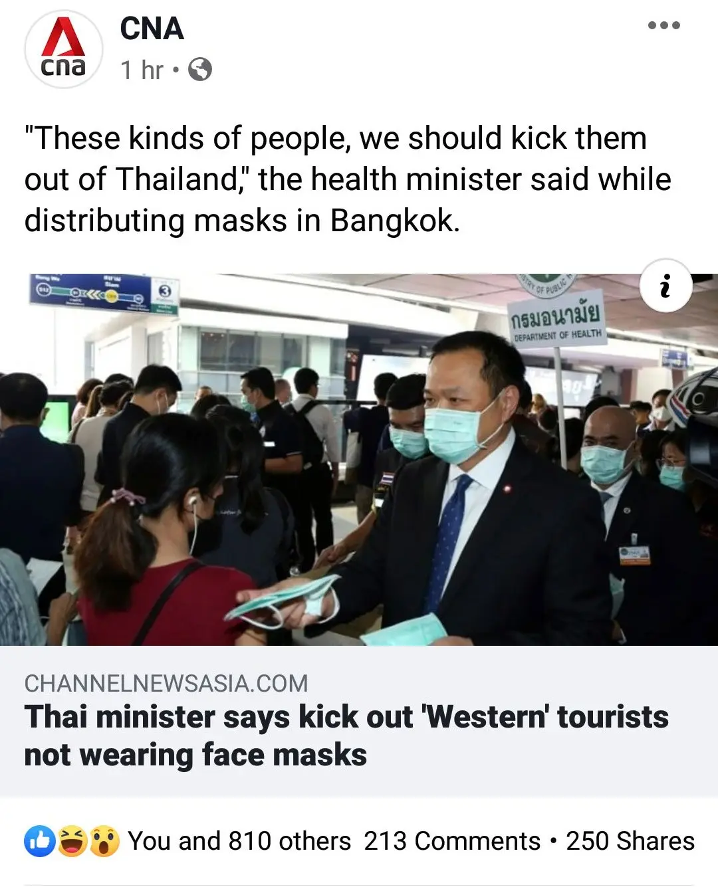Open the link info 'i' icon
The image size is (718, 887).
click(666, 286)
